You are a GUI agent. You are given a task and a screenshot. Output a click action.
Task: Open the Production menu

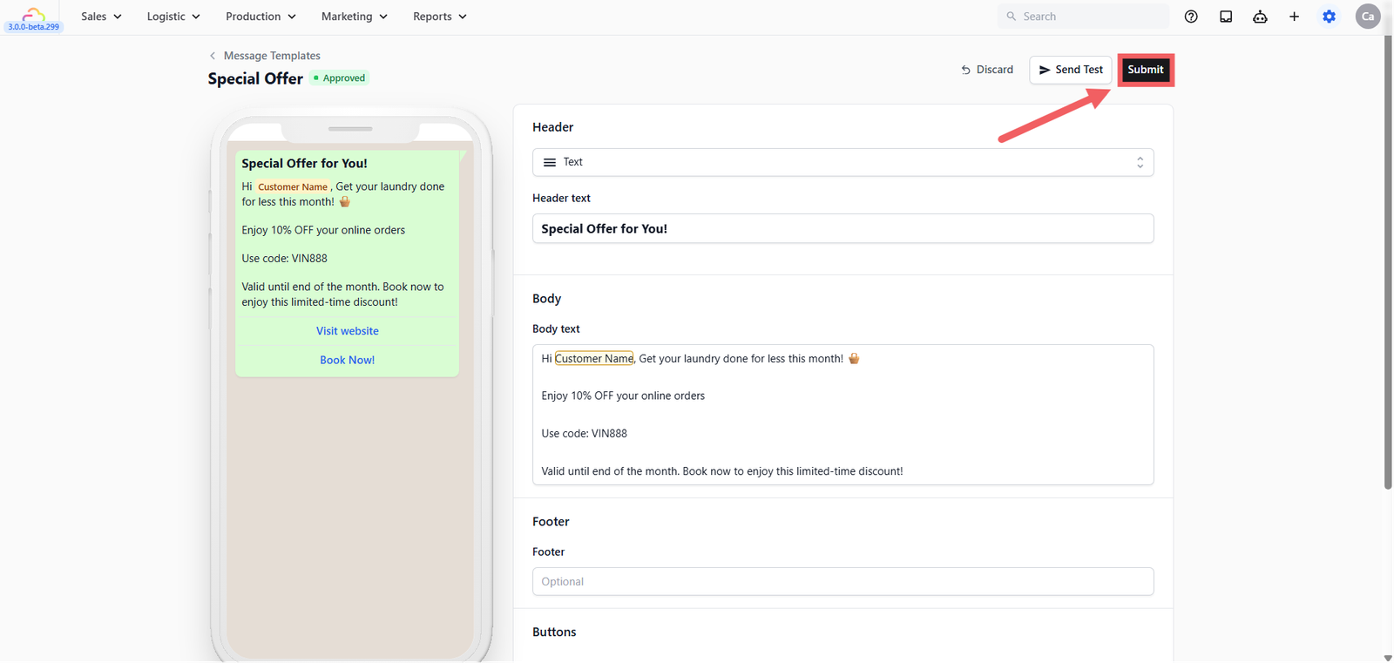pyautogui.click(x=261, y=17)
